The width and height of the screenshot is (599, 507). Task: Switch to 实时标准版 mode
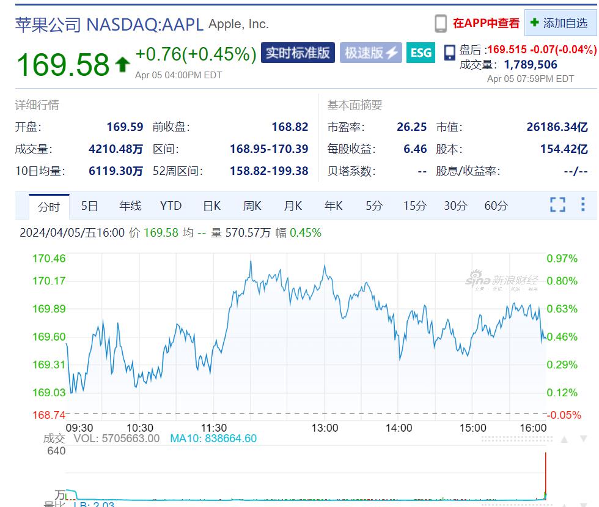298,53
